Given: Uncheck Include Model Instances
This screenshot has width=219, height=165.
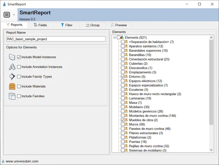Looking at the screenshot, I should point(19,57).
